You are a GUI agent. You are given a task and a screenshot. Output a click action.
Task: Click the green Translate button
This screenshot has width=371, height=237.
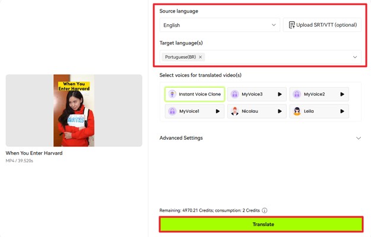(261, 224)
